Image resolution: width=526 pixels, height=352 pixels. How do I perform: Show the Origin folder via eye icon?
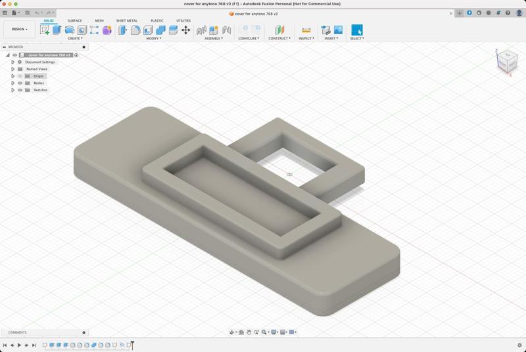click(20, 76)
